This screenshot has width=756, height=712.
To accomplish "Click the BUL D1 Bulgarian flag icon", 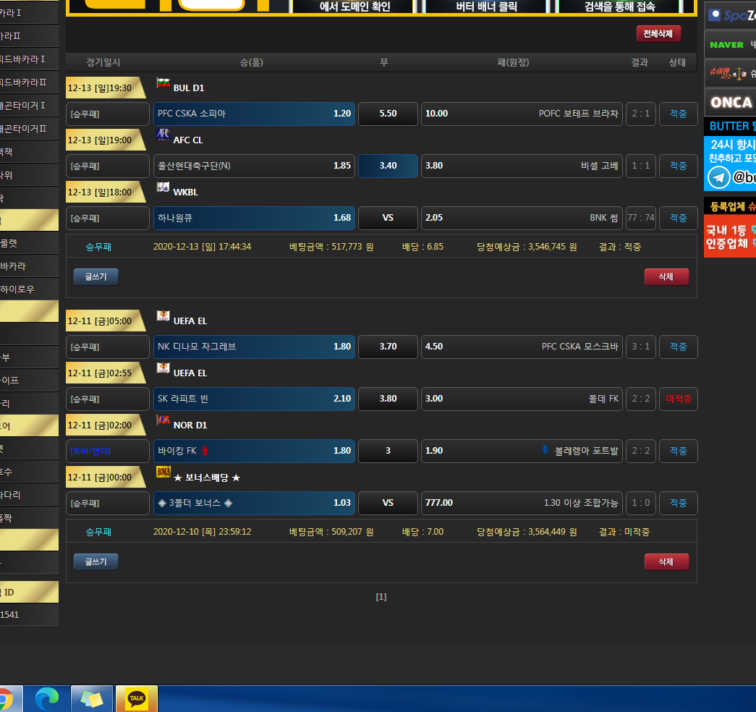I will click(x=163, y=82).
